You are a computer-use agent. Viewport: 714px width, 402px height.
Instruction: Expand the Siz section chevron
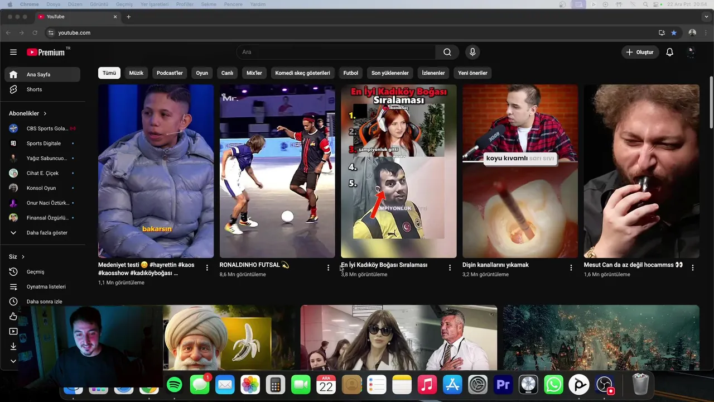click(23, 257)
